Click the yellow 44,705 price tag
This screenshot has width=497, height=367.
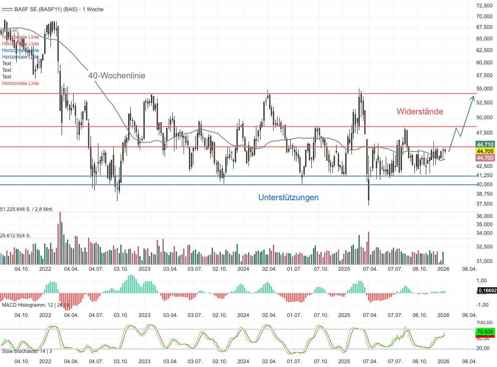click(x=485, y=151)
